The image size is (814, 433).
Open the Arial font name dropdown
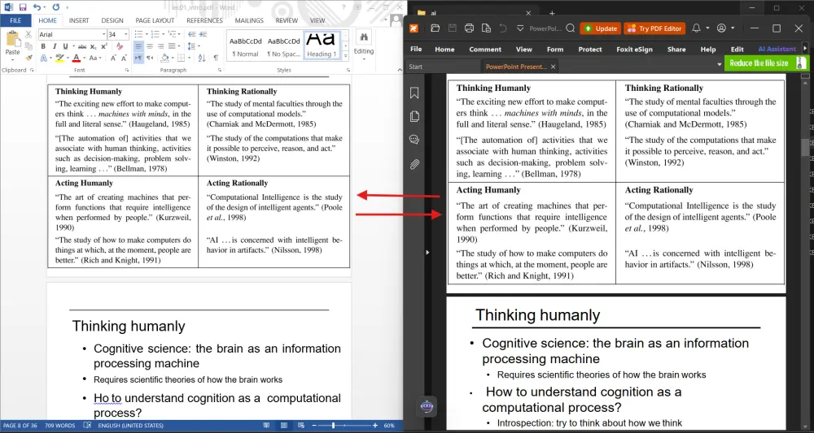tap(104, 34)
